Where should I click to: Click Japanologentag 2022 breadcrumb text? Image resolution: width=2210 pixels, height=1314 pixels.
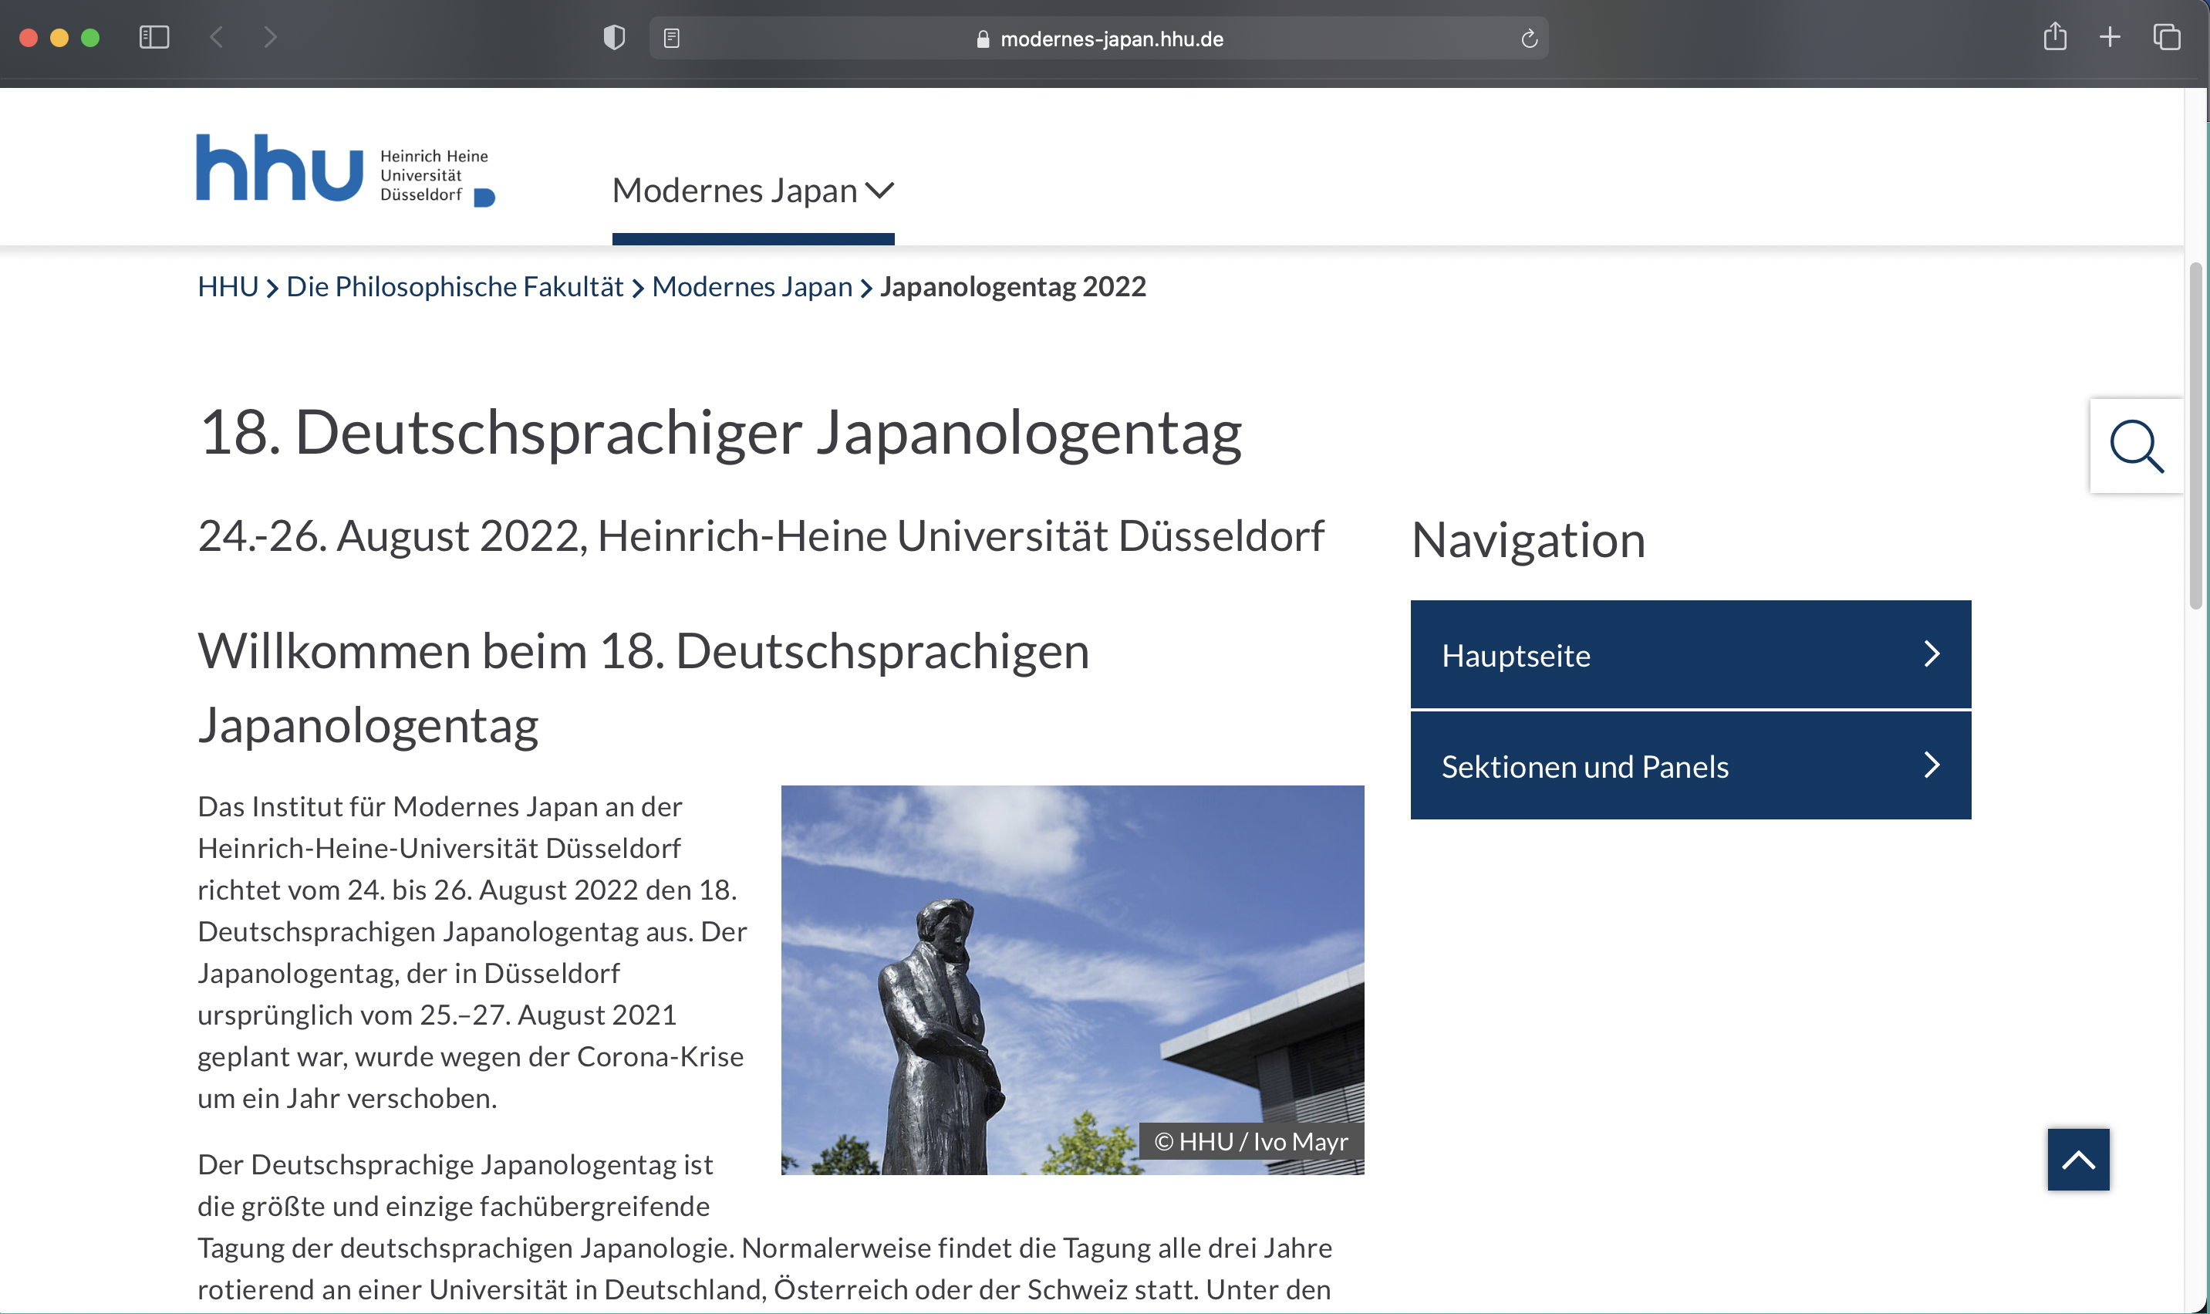[1013, 287]
